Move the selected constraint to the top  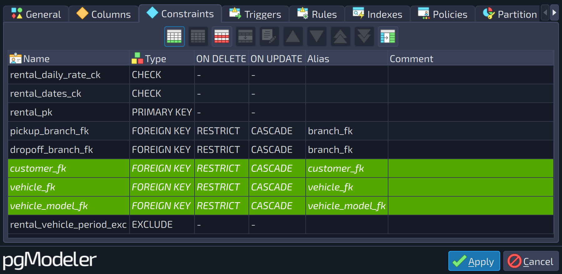340,37
